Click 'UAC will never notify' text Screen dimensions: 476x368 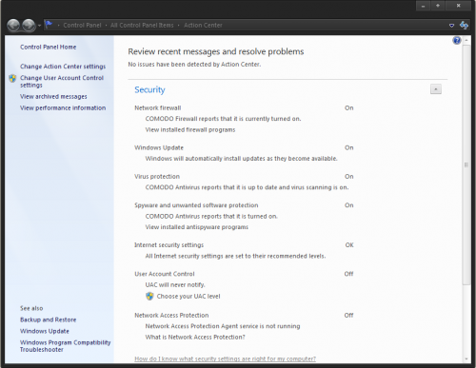pyautogui.click(x=175, y=284)
